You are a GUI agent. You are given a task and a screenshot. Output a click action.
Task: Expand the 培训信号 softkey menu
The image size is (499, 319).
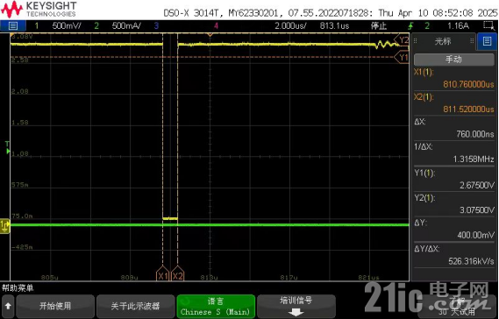[x=296, y=306]
